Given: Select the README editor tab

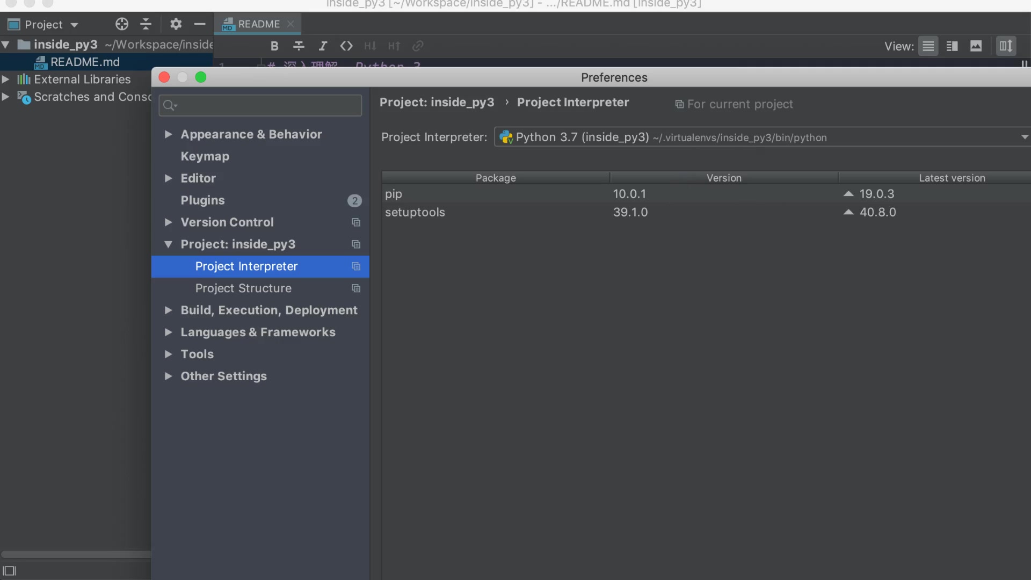Looking at the screenshot, I should tap(258, 24).
